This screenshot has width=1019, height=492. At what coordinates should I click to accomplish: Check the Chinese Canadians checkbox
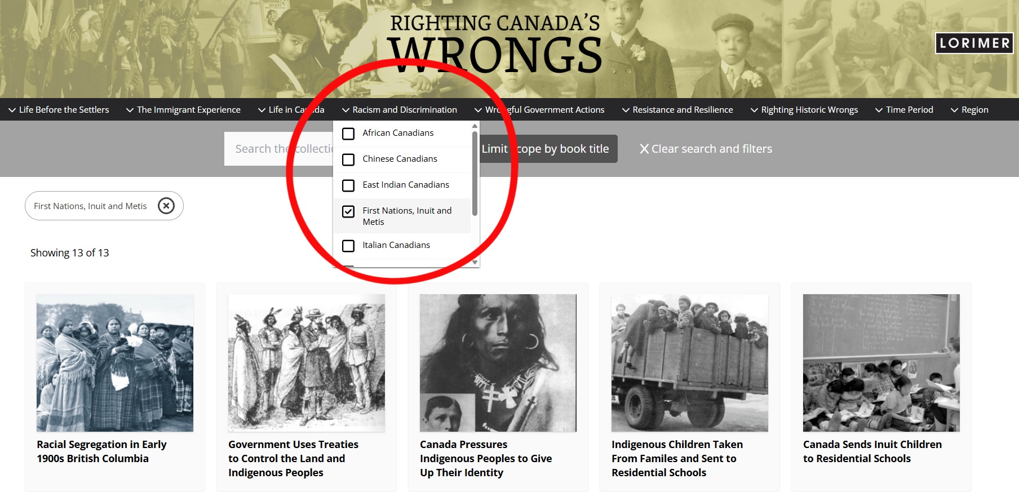click(x=348, y=159)
